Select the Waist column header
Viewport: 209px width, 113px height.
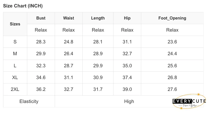(69, 18)
